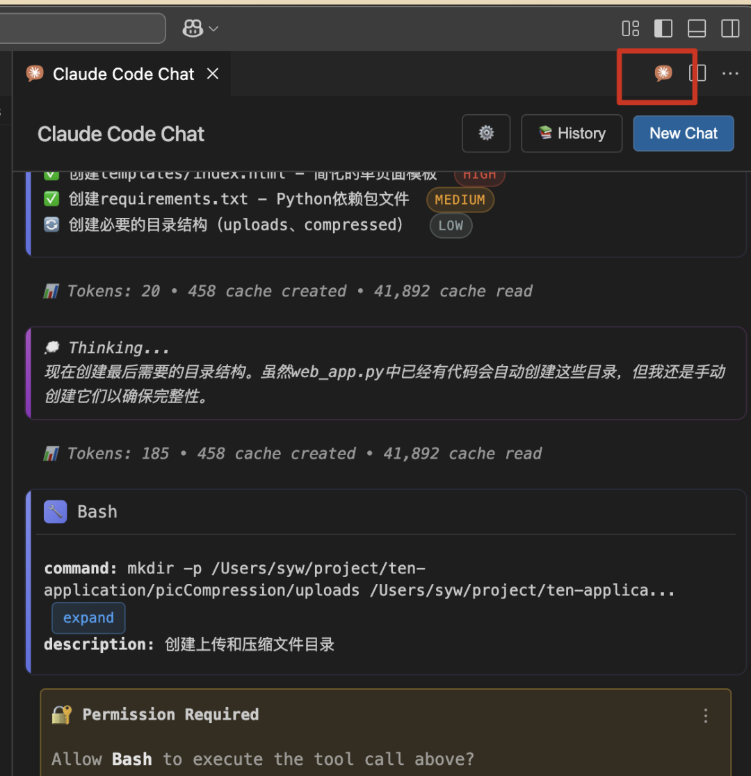Click the command center search box
This screenshot has height=776, width=751.
(x=83, y=29)
